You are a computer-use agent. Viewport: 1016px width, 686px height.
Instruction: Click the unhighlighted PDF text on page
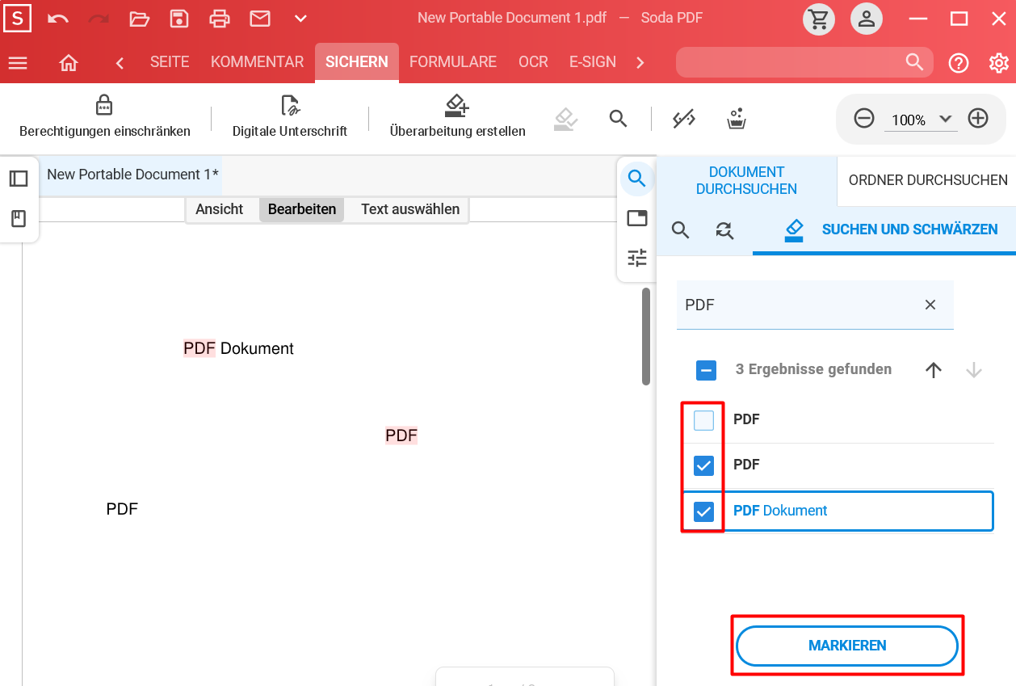[x=122, y=509]
